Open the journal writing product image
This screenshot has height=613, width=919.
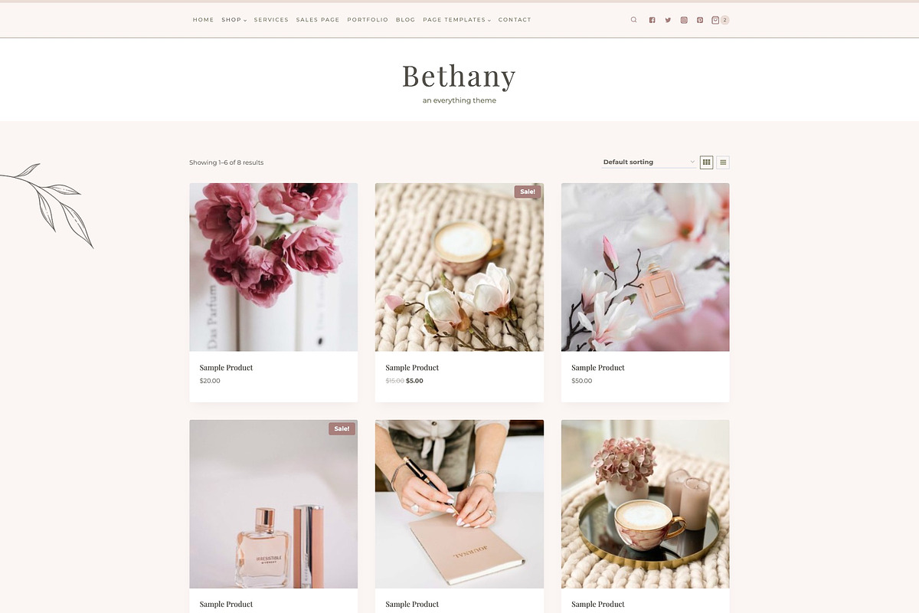tap(459, 504)
